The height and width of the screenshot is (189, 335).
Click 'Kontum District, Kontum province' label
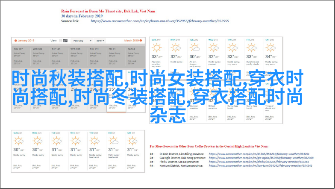tap(181, 165)
